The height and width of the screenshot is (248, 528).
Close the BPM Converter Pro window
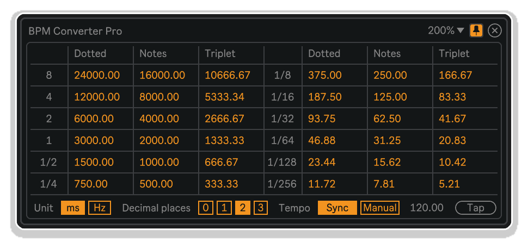494,30
